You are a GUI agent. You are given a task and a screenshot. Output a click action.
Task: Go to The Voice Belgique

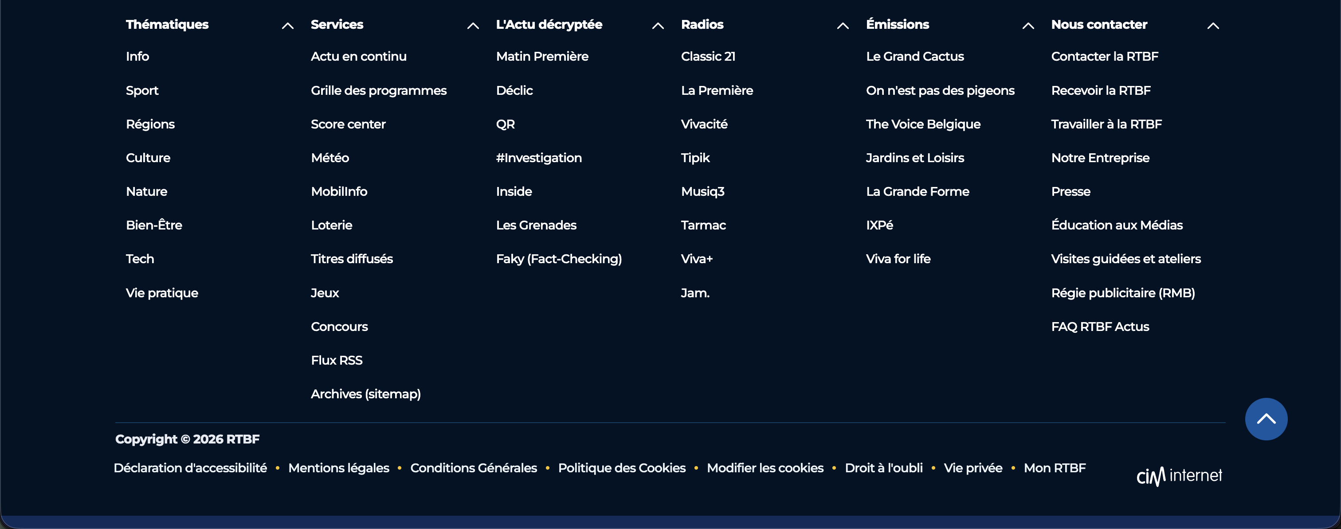tap(924, 124)
